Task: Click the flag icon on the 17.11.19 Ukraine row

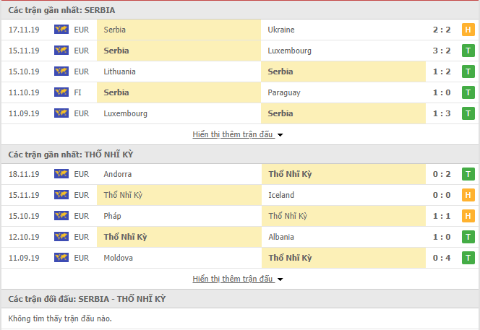Action: tap(61, 30)
